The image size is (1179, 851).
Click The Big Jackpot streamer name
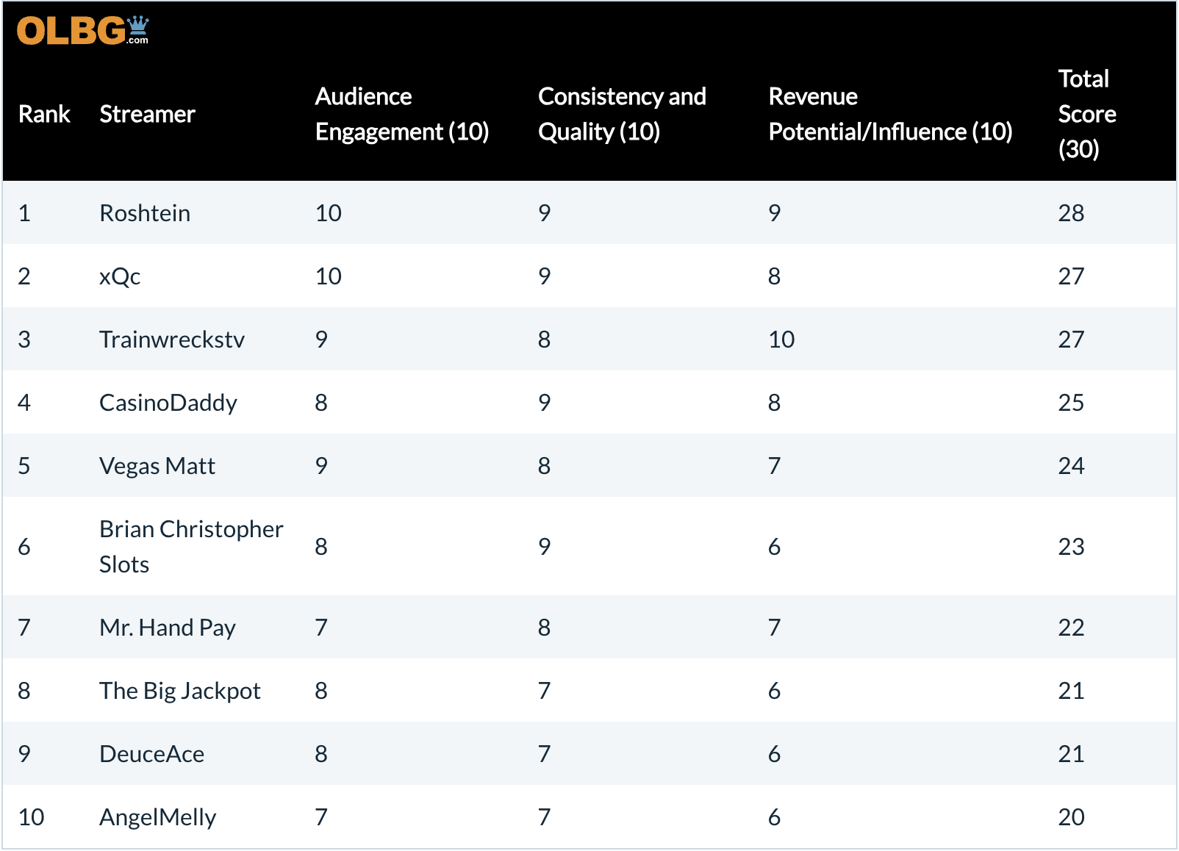(180, 691)
